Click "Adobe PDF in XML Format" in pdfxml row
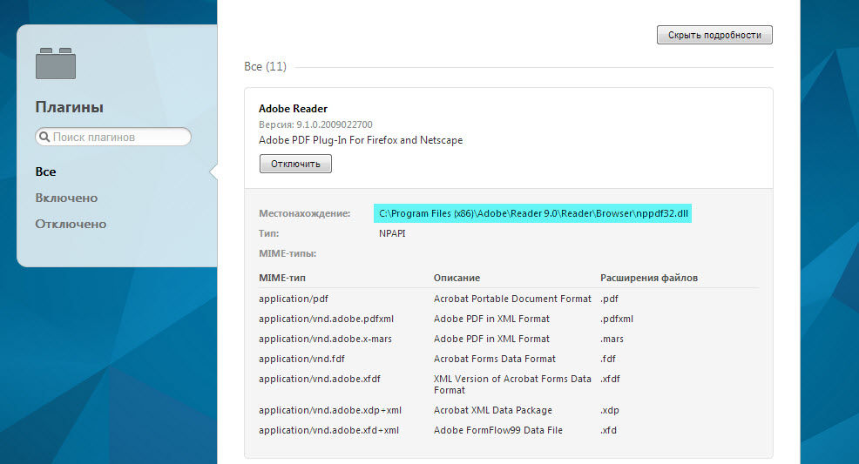 pyautogui.click(x=491, y=319)
